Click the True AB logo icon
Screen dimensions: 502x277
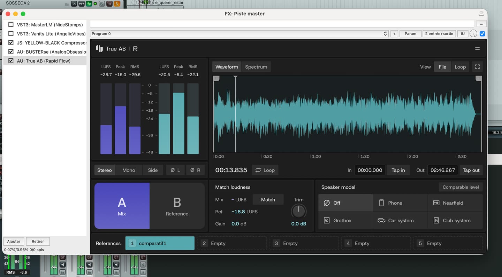[99, 49]
